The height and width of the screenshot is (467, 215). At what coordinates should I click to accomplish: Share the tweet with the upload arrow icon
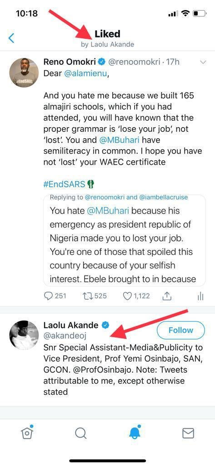click(168, 296)
